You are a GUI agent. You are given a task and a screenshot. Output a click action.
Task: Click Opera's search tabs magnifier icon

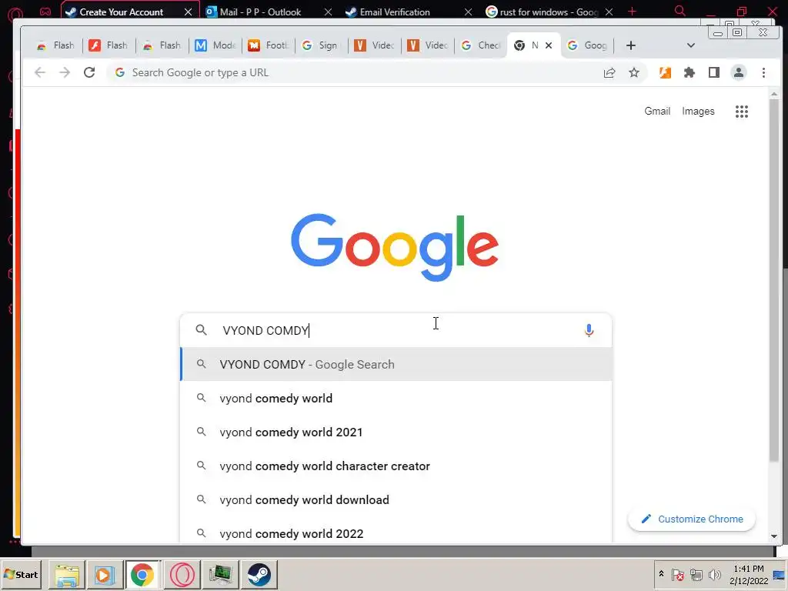point(680,11)
